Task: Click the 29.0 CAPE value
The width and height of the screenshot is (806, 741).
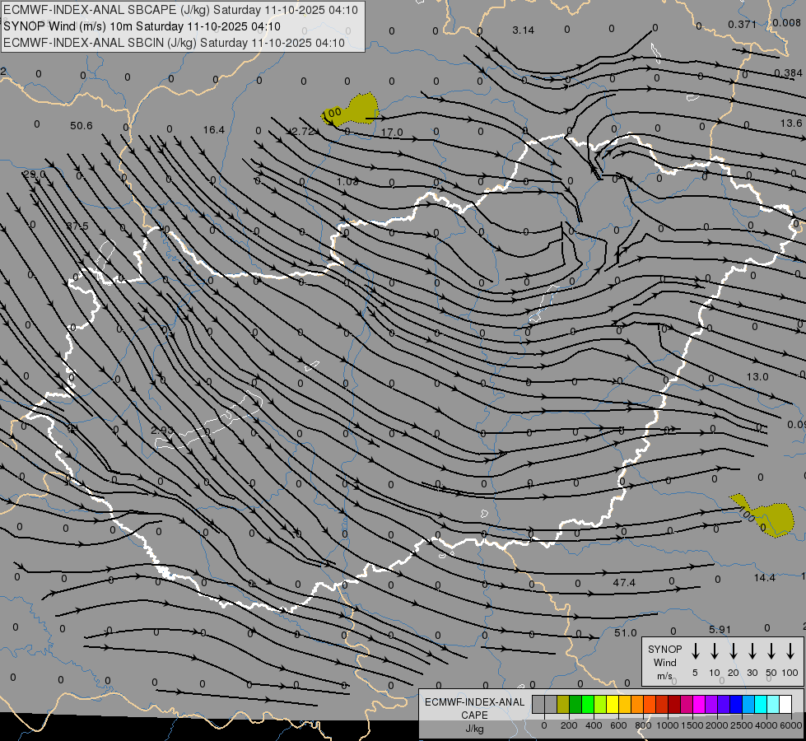Action: (x=35, y=175)
